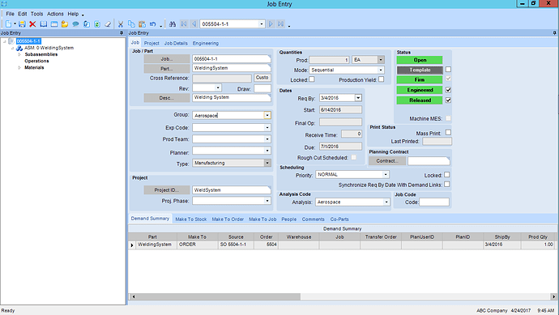The width and height of the screenshot is (559, 315).
Task: Click the binoculars Search icon
Action: tap(173, 23)
